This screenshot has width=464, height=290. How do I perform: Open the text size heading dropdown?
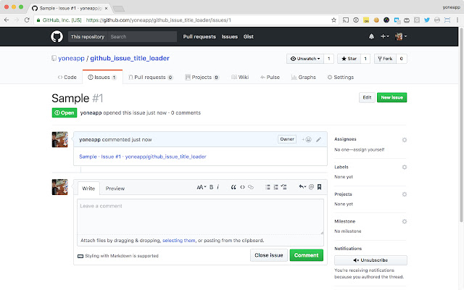201,187
